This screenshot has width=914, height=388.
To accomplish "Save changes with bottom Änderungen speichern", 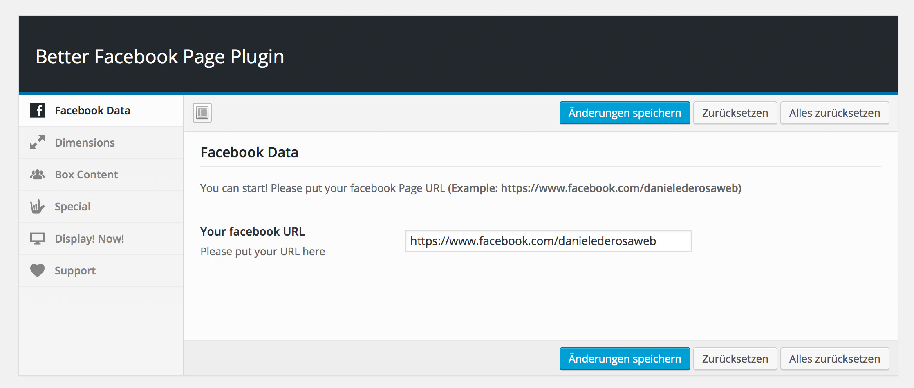I will point(625,359).
